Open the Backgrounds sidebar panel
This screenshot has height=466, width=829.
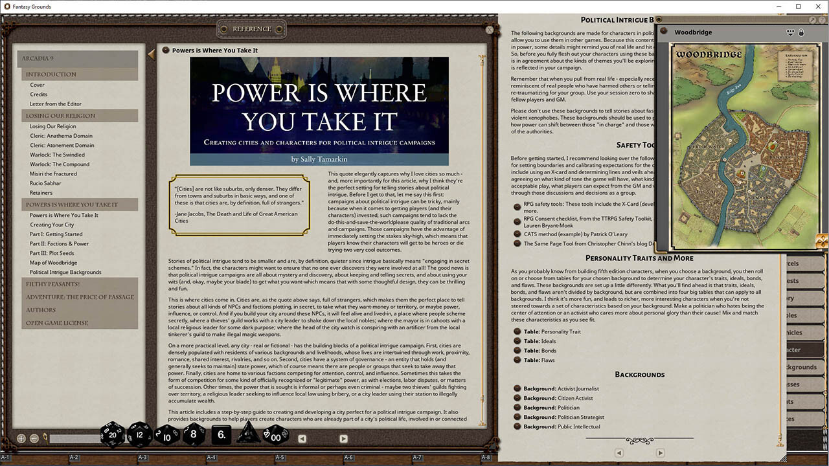805,367
